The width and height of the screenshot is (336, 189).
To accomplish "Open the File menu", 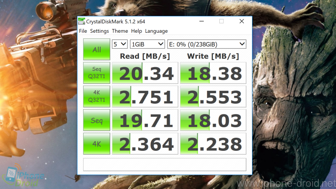I will pos(83,31).
